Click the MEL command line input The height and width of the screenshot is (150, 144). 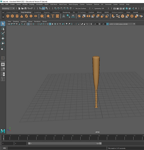click(x=57, y=148)
